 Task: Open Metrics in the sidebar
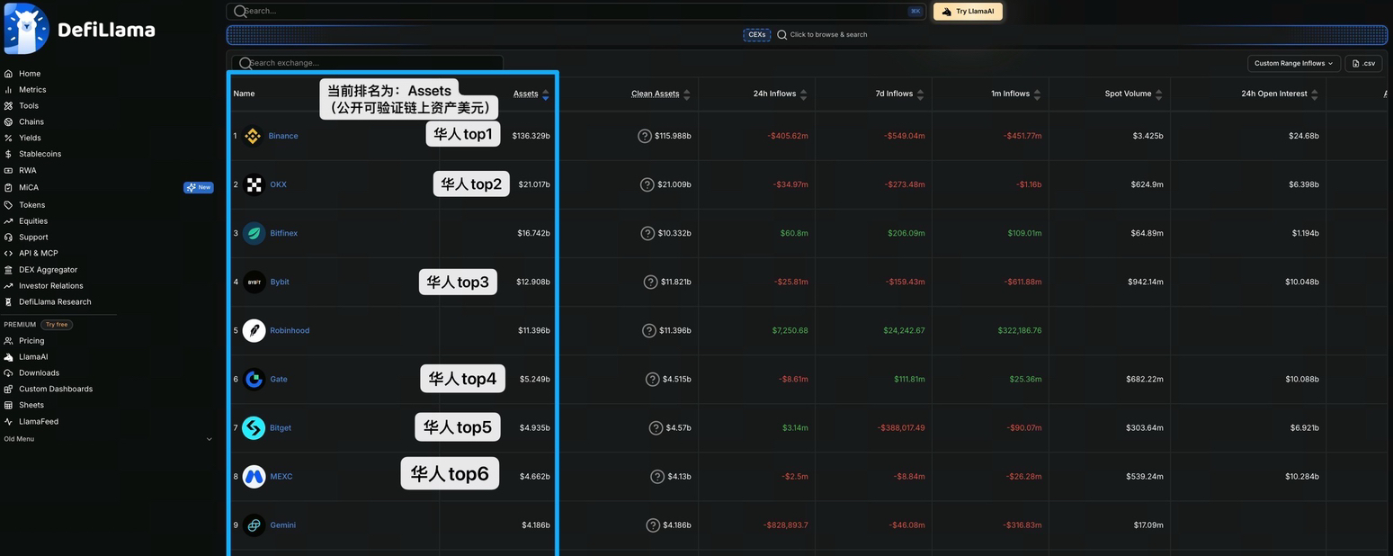pyautogui.click(x=32, y=90)
